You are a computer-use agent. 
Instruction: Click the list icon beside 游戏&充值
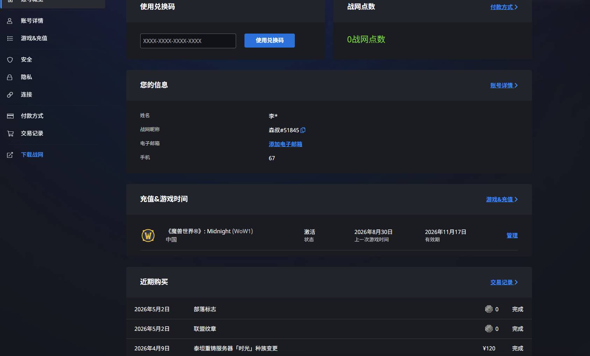click(x=10, y=38)
